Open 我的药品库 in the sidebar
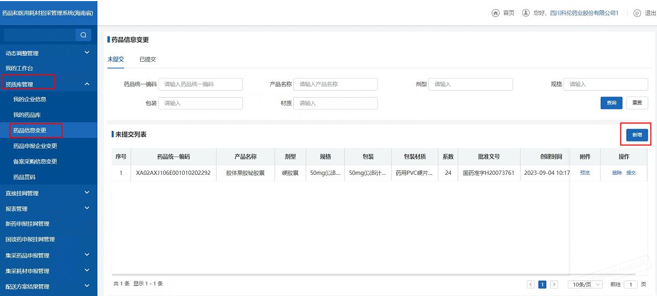 tap(27, 115)
